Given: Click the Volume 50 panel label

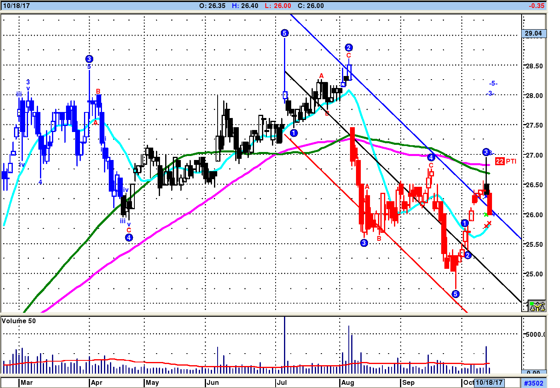Looking at the screenshot, I should tap(19, 321).
